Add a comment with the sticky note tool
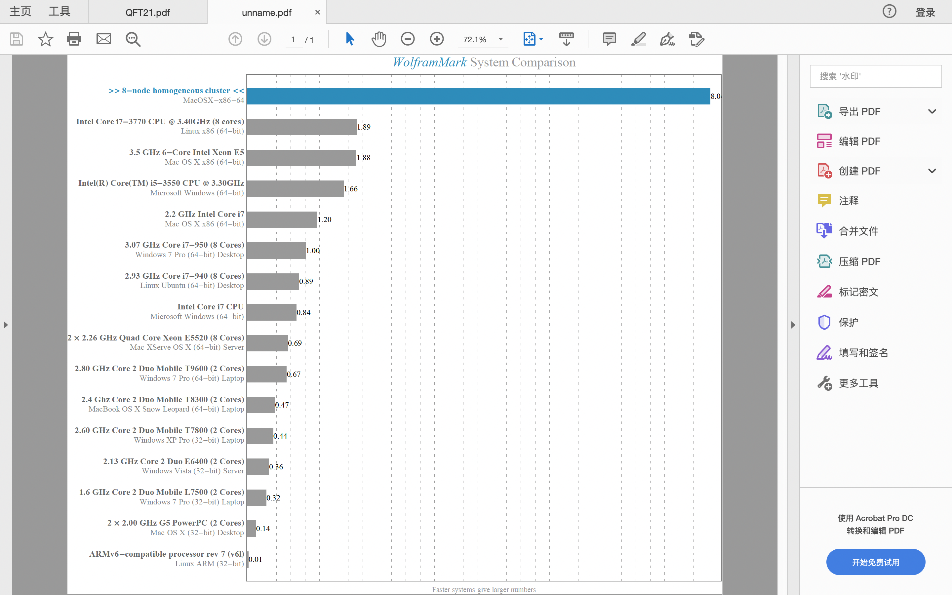The height and width of the screenshot is (595, 952). point(609,39)
